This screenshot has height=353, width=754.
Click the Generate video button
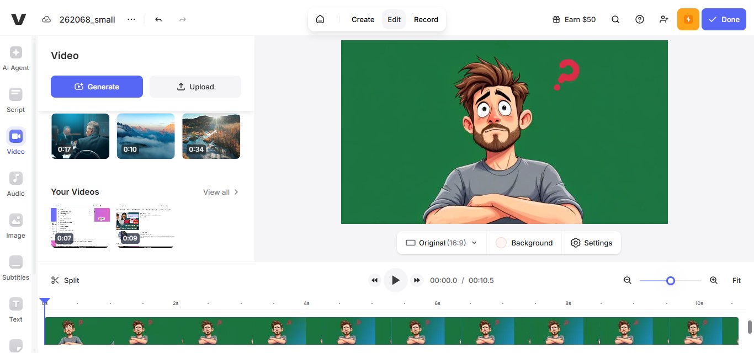click(97, 87)
